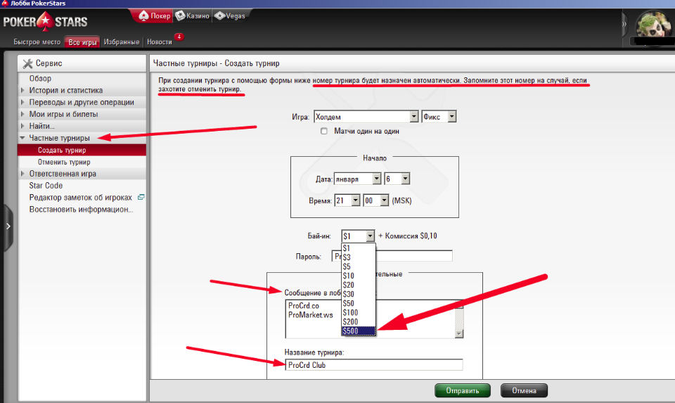Select the Все игры tab
Screen dimensions: 675x403
[82, 42]
